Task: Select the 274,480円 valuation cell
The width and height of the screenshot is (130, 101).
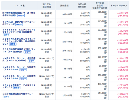Action: point(67,51)
